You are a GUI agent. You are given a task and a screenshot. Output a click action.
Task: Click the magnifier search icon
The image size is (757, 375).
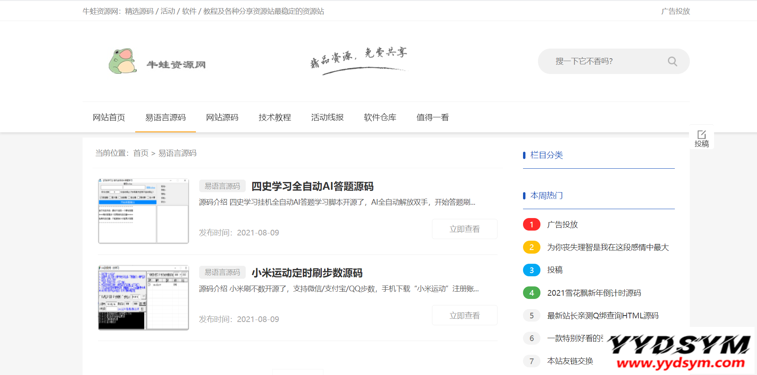coord(672,61)
